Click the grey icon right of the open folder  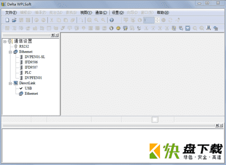click(x=21, y=20)
